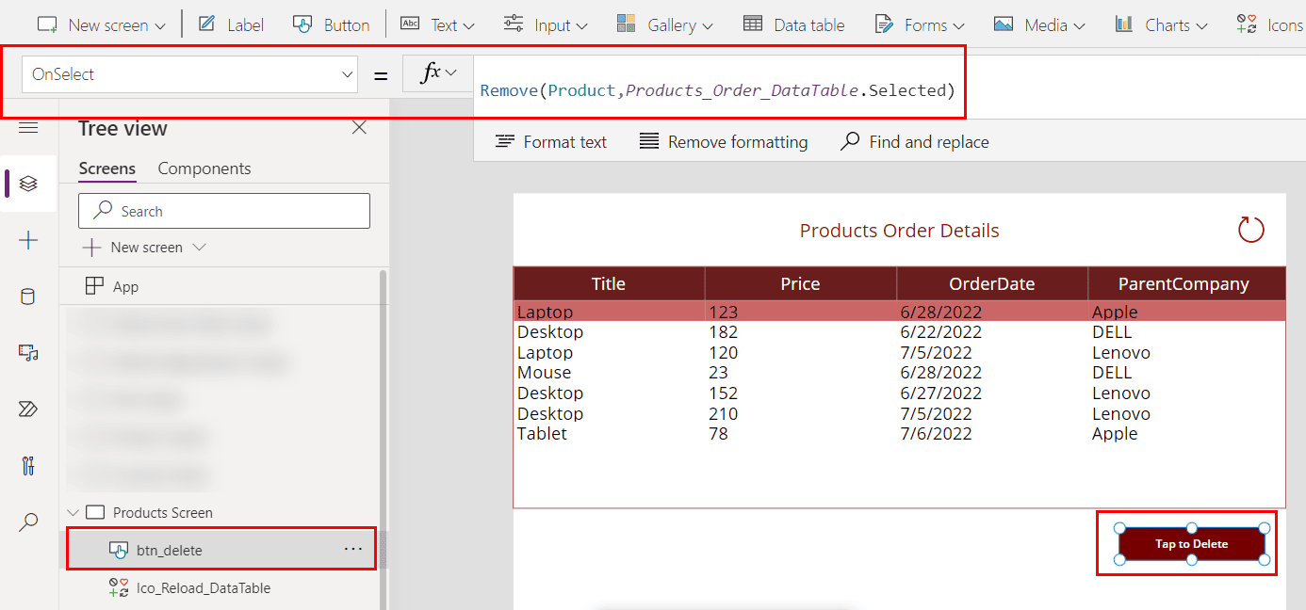Open the Media panel icon in sidebar
The image size is (1306, 610).
(x=28, y=352)
